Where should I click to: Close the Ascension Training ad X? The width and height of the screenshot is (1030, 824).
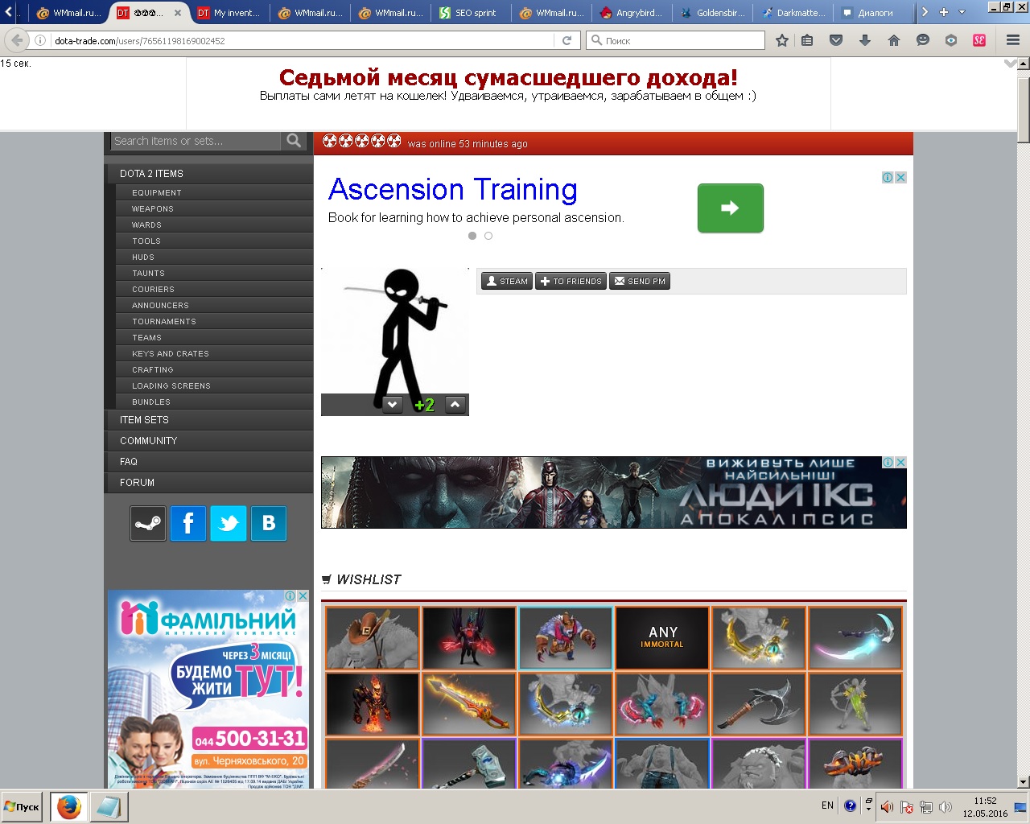[x=901, y=177]
